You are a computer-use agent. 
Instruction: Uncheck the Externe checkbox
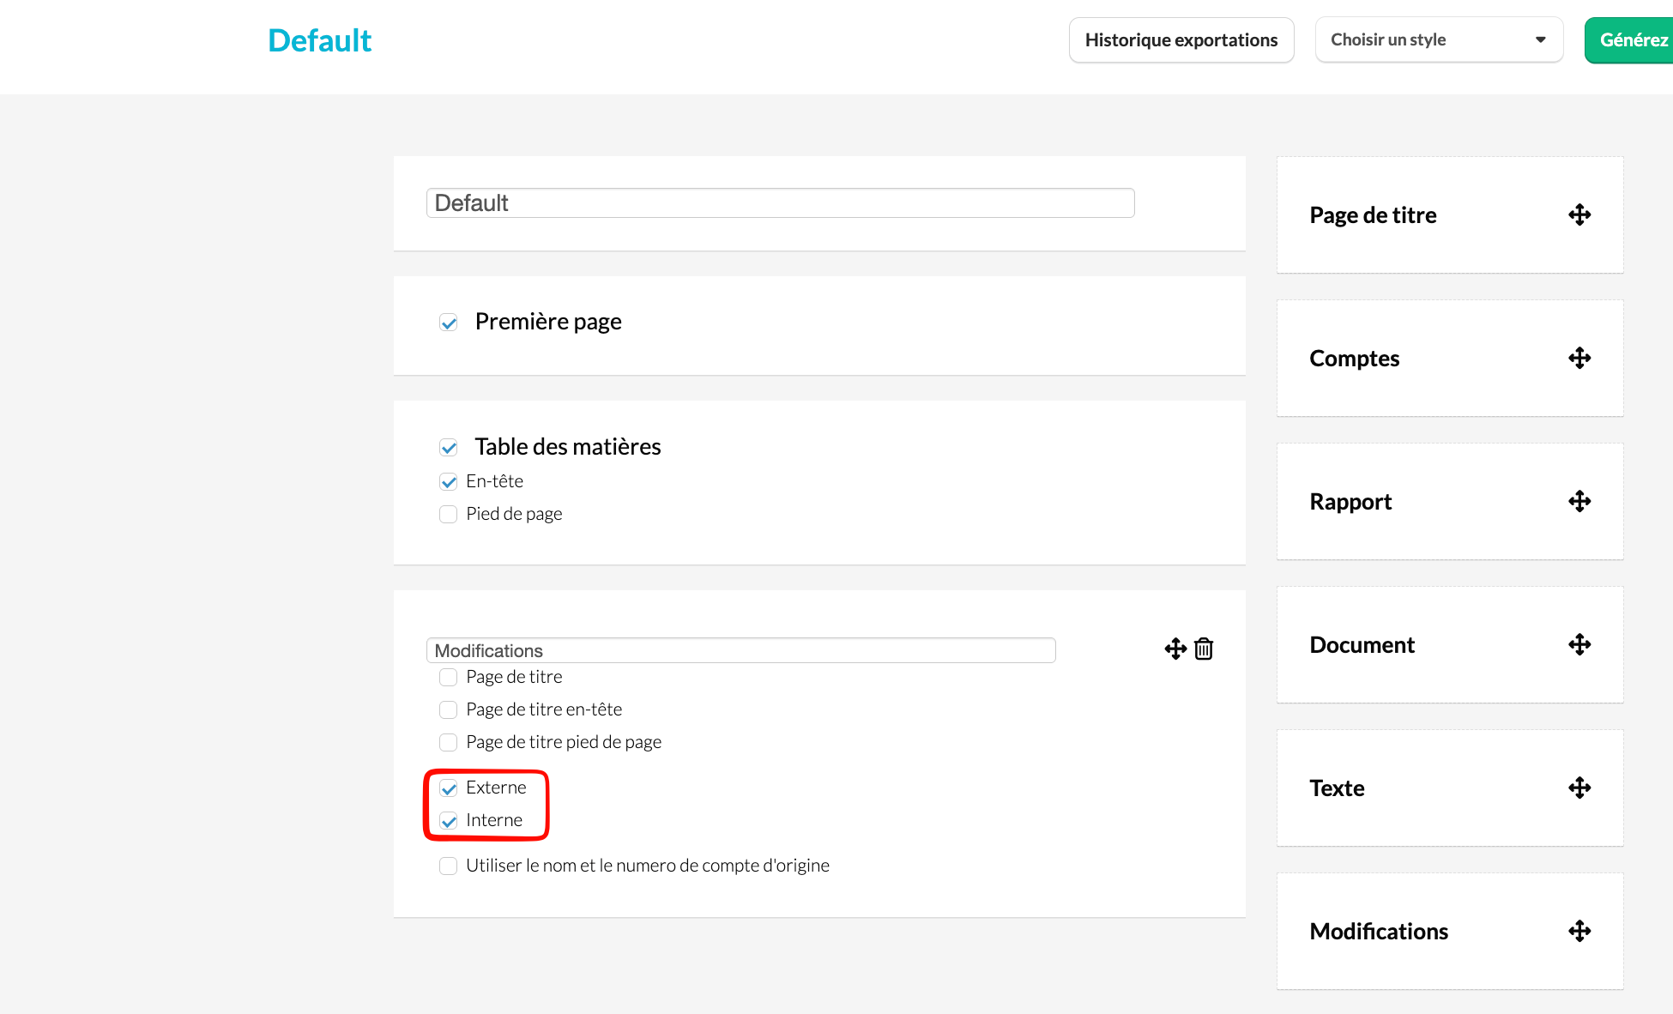pyautogui.click(x=448, y=788)
